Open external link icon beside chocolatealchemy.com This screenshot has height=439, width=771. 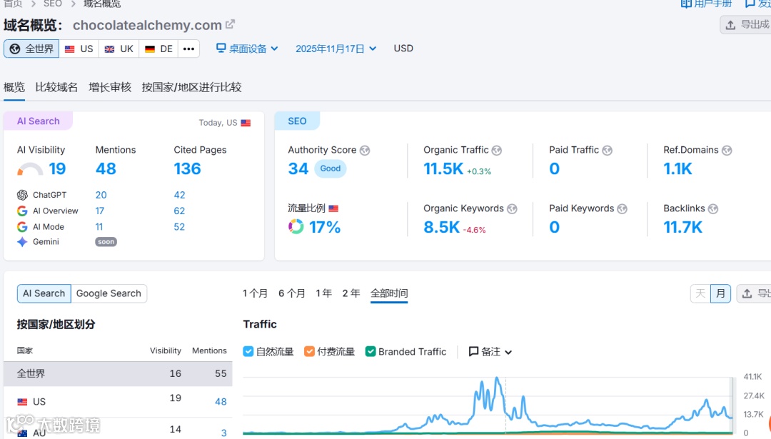point(230,24)
